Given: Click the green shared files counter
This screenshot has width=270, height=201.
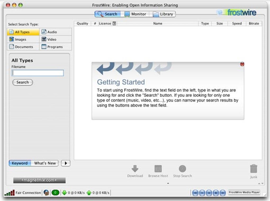Looking at the screenshot, I should (55, 193).
